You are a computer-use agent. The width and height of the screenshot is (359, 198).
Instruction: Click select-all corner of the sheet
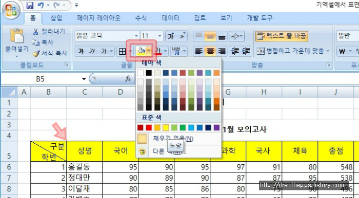pyautogui.click(x=9, y=92)
